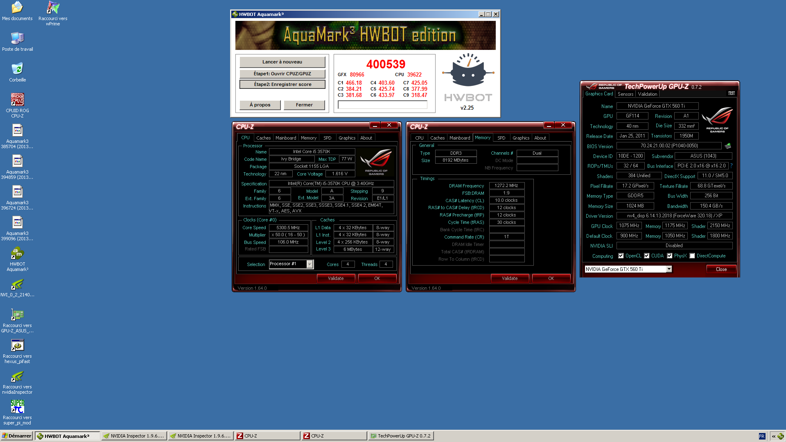786x442 pixels.
Task: Switch to first NVIDIA Inspector taskbar item
Action: [133, 436]
